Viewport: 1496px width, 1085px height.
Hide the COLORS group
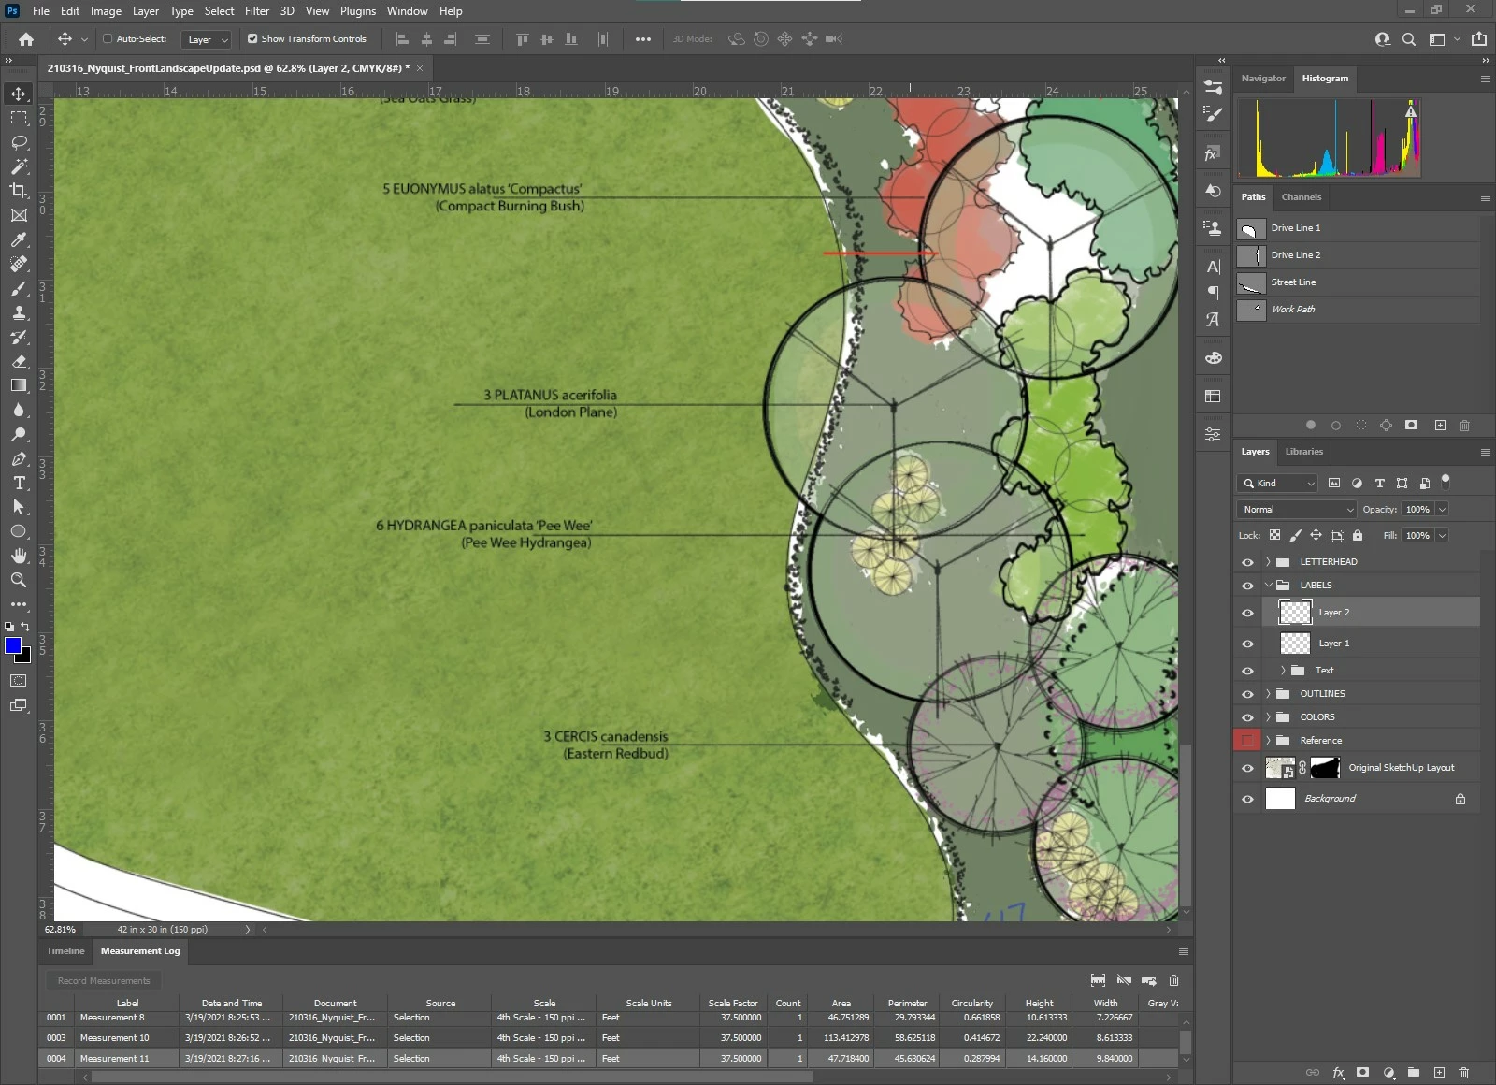[1247, 717]
